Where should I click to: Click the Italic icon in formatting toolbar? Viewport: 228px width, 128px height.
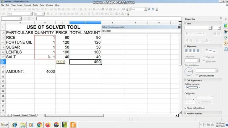click(x=52, y=14)
